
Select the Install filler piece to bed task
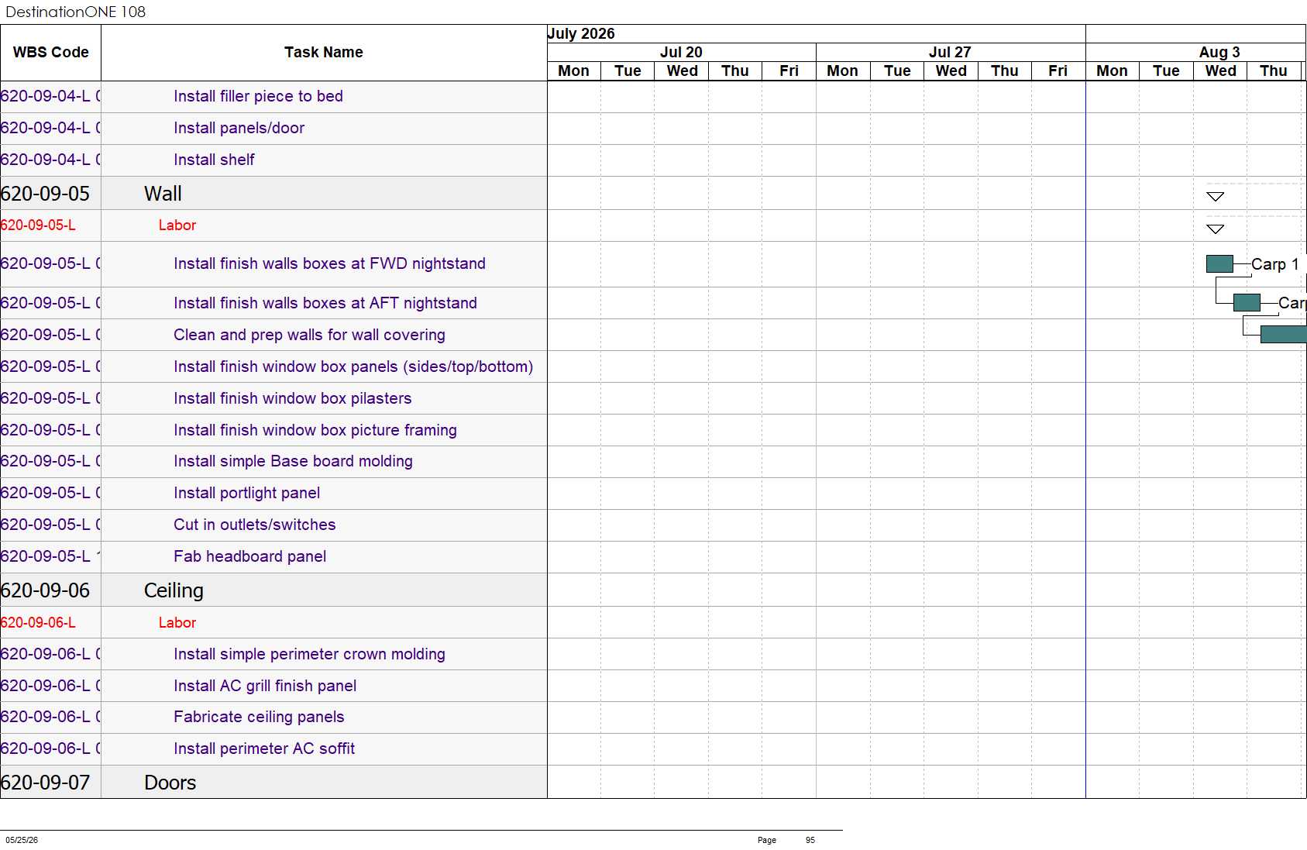tap(258, 96)
